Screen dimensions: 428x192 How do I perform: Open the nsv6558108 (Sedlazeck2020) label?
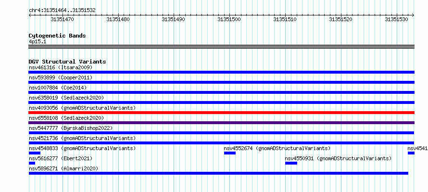click(66, 118)
